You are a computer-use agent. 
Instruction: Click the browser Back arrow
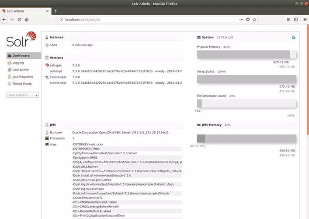click(4, 20)
